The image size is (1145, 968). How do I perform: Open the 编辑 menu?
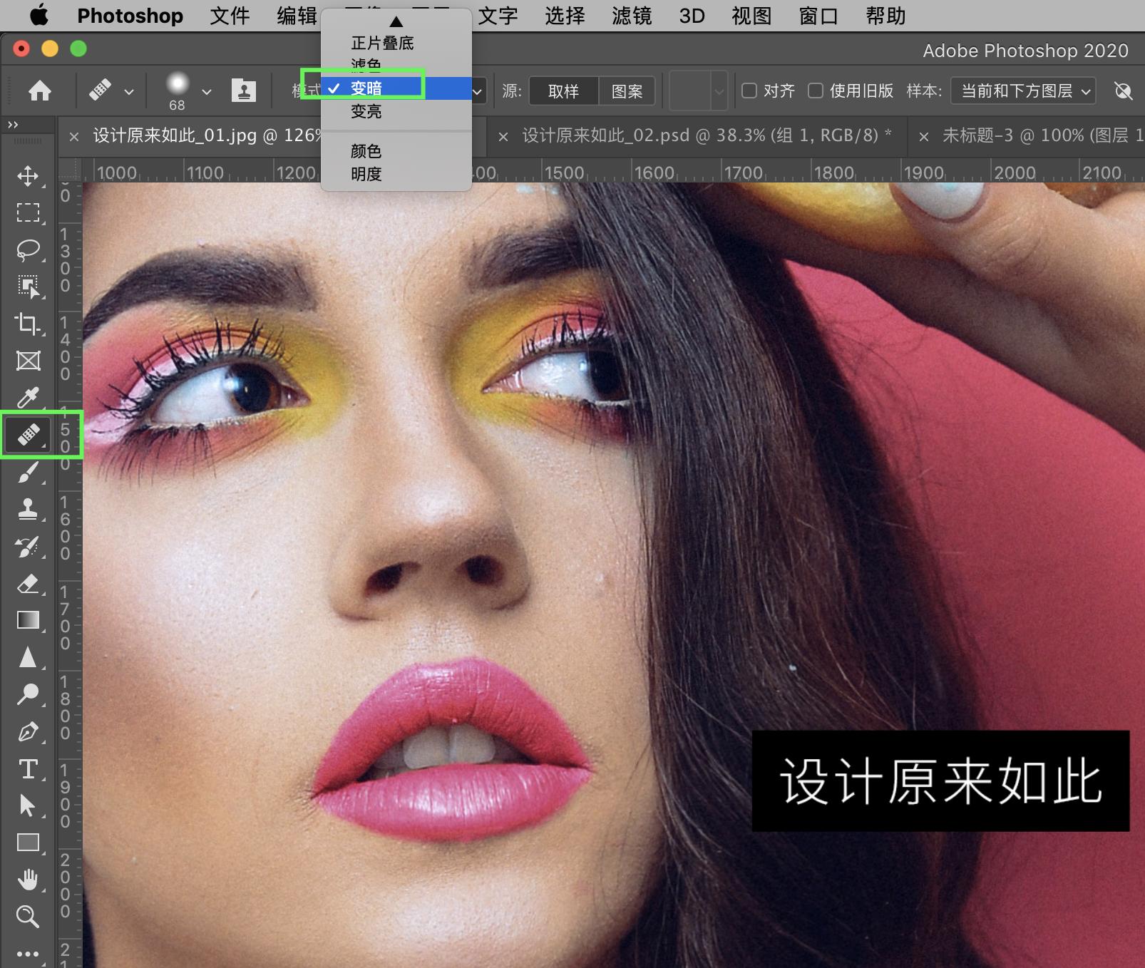click(x=297, y=16)
